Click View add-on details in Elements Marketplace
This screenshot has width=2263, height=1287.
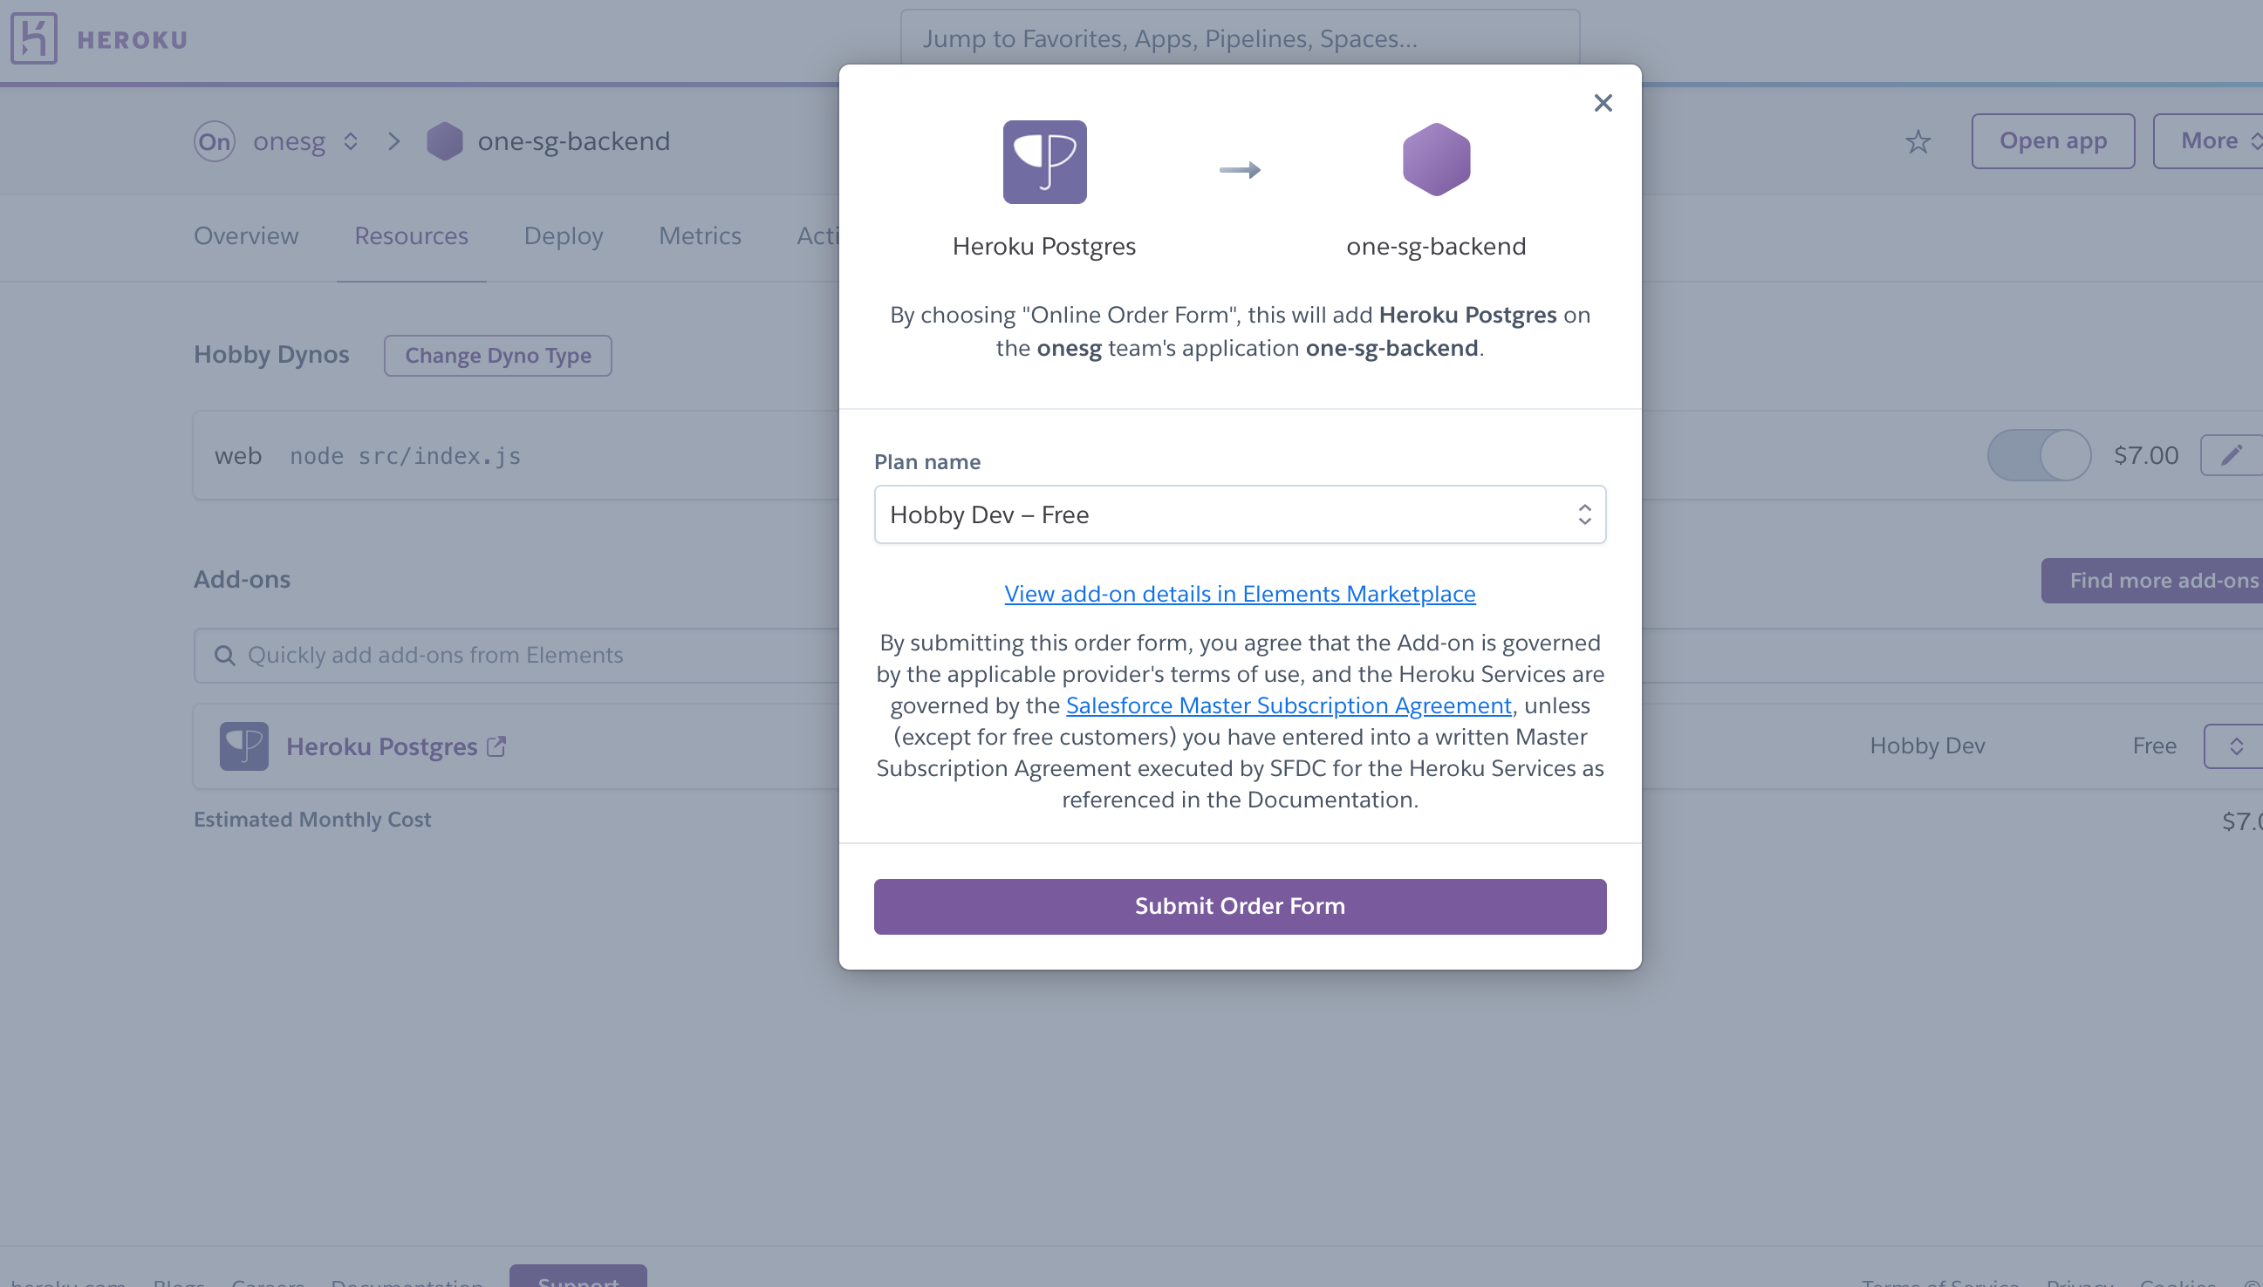(x=1239, y=592)
